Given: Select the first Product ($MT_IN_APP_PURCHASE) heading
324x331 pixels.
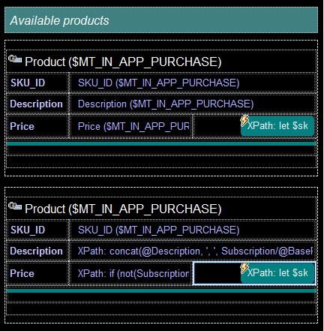Looking at the screenshot, I should [123, 62].
